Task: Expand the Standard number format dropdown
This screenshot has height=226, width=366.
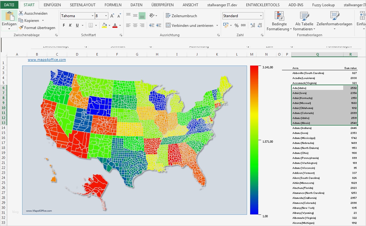Action: (x=261, y=16)
